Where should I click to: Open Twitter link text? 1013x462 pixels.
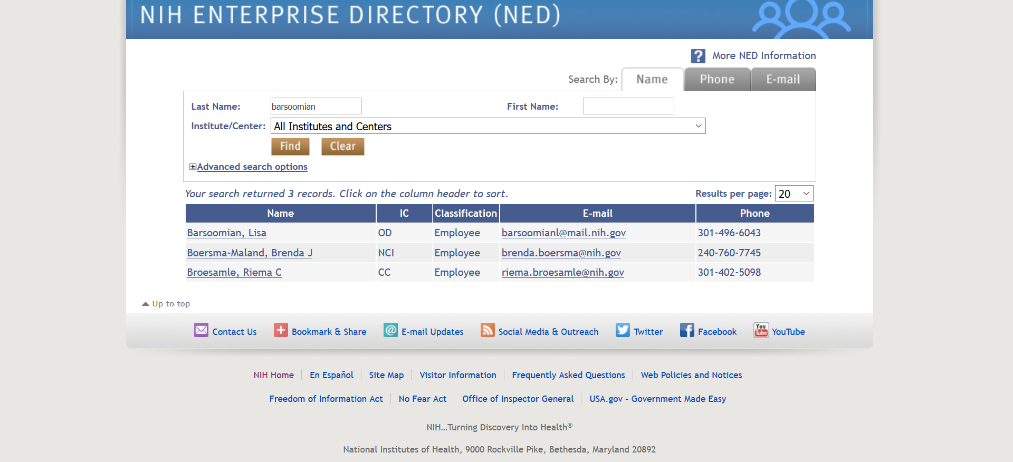(x=648, y=332)
